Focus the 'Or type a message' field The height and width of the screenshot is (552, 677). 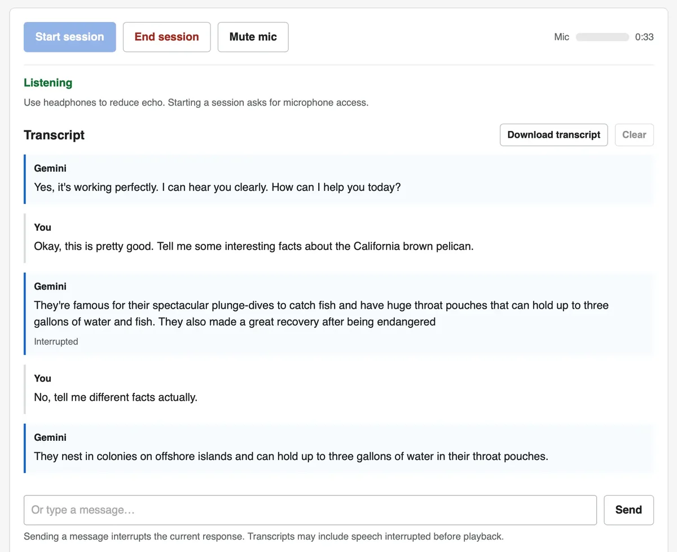point(310,510)
